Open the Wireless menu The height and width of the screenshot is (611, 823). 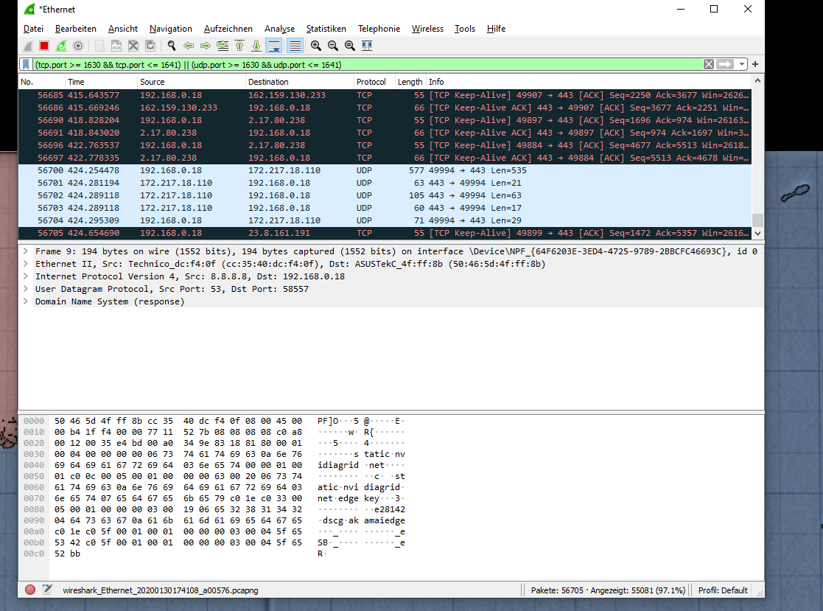click(x=427, y=29)
